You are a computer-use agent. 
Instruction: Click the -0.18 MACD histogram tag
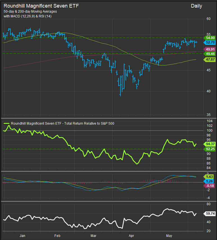(x=209, y=186)
